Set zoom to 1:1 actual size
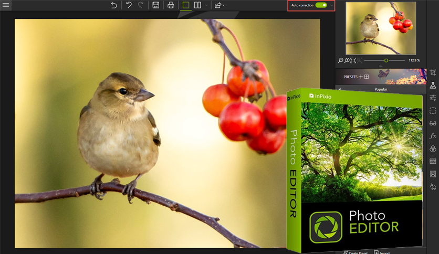The width and height of the screenshot is (439, 254). (353, 60)
